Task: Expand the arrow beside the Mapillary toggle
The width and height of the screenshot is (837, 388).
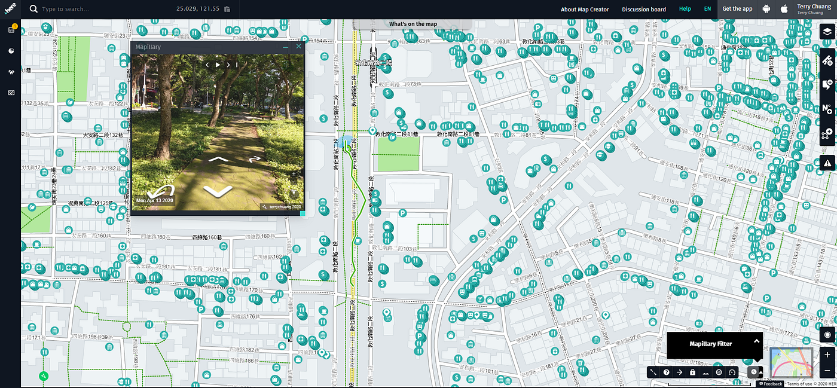Action: coord(760,372)
